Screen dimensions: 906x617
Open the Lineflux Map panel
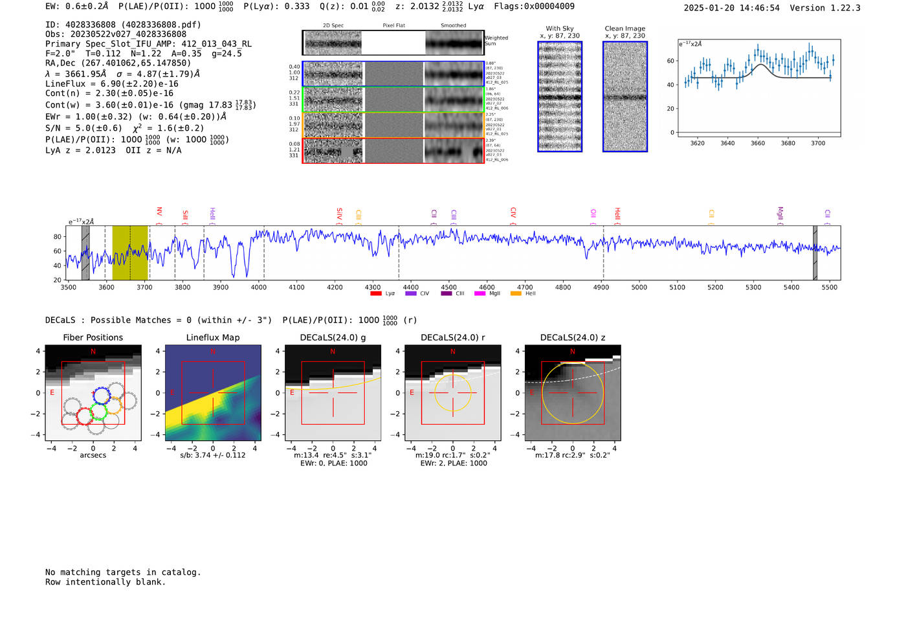click(213, 392)
